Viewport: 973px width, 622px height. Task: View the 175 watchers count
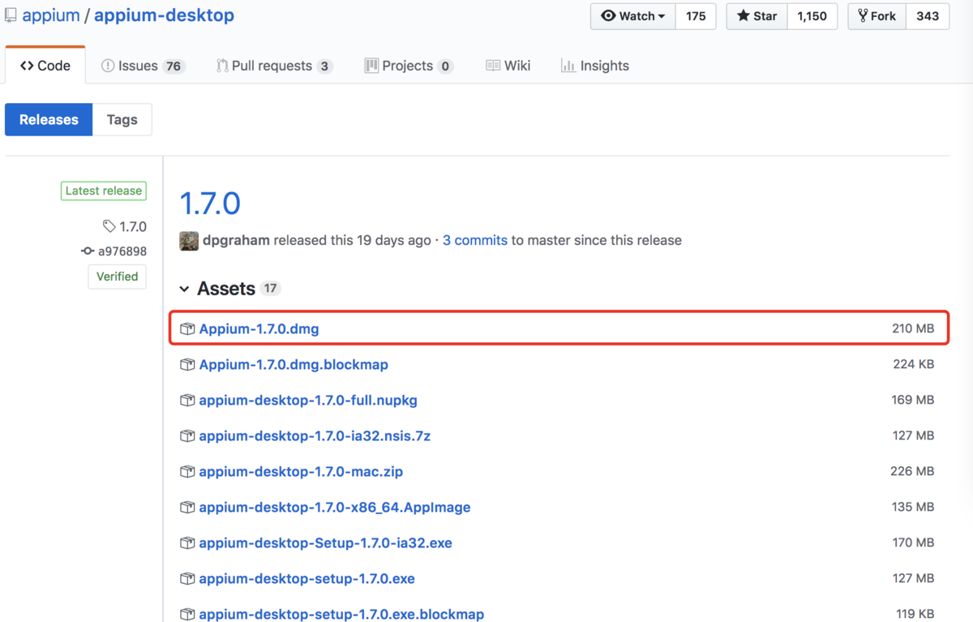696,16
